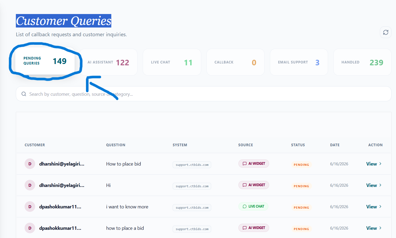
Task: Click avatar of 'i want to know more' row
Action: (x=30, y=207)
